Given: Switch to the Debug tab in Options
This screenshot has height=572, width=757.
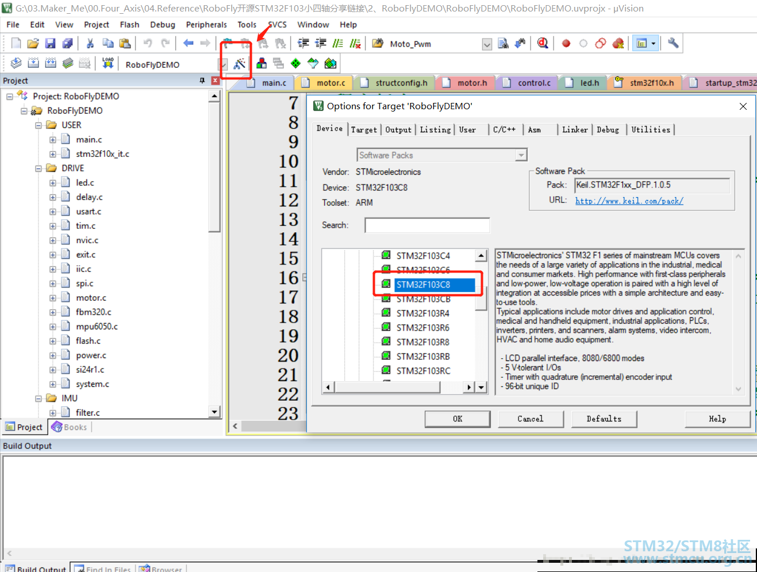Looking at the screenshot, I should [608, 130].
